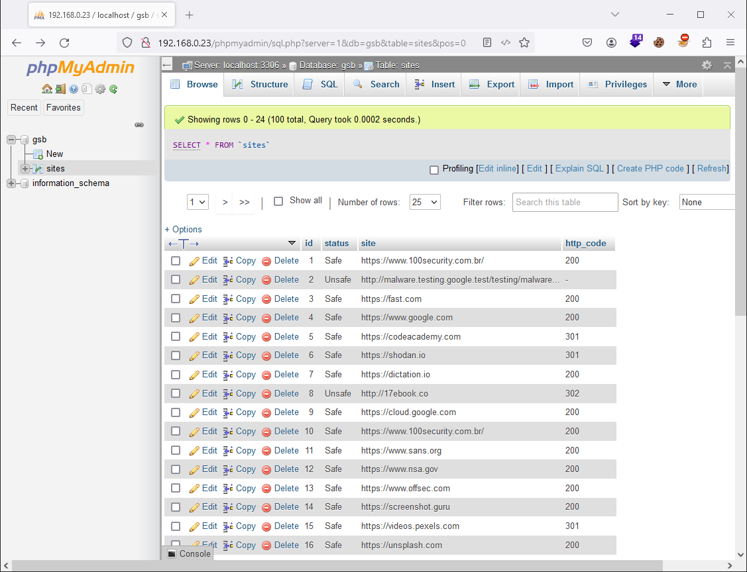Screen dimensions: 747x572
Task: Open the Search tab
Action: click(376, 84)
